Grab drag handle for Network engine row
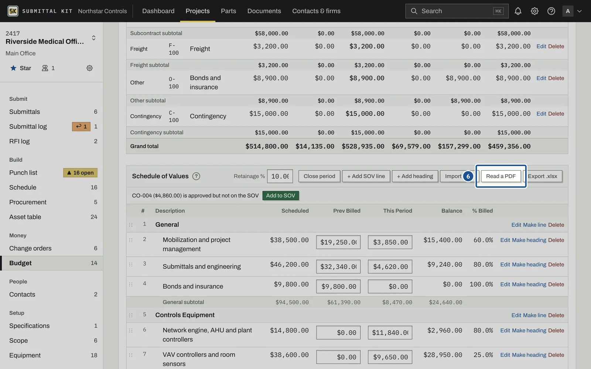The height and width of the screenshot is (369, 591). point(130,331)
